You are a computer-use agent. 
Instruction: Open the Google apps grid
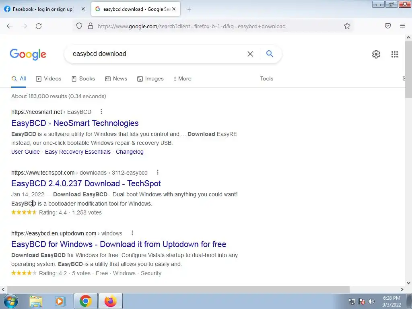coord(394,54)
